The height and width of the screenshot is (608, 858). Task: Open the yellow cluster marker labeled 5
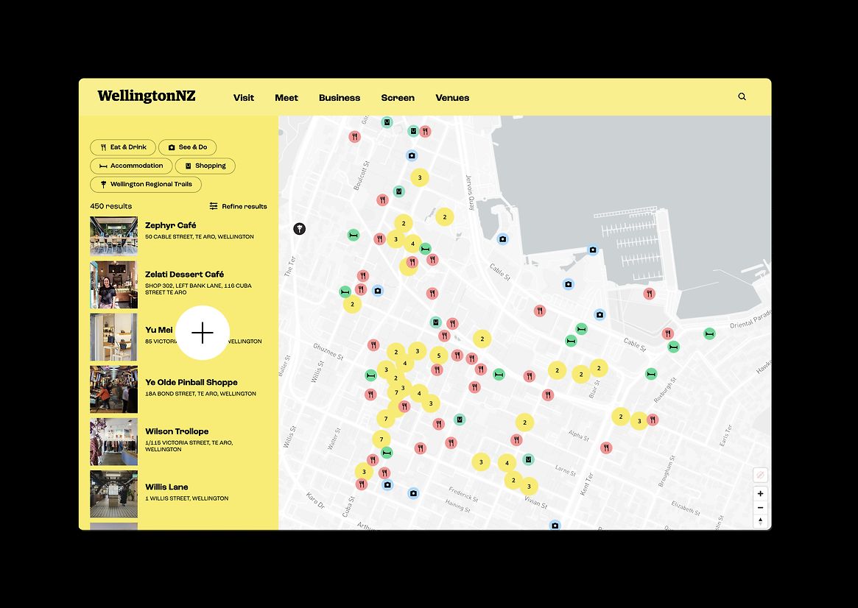(439, 356)
